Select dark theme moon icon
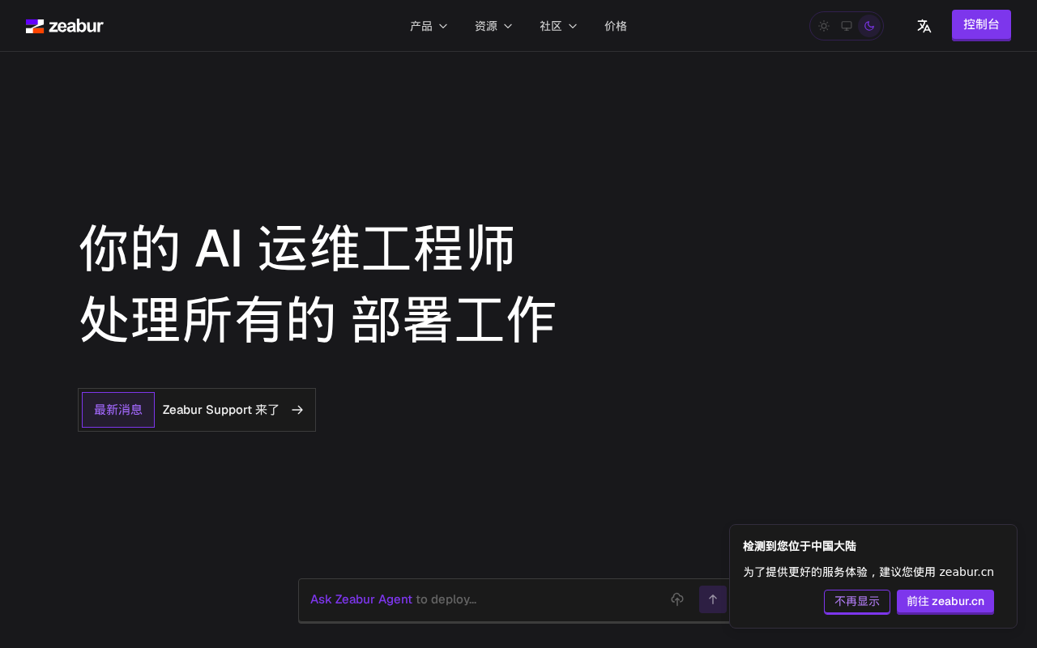Screen dimensions: 1037x648 [x=869, y=26]
